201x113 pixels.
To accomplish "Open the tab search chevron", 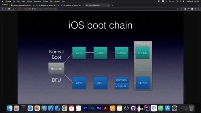I will [x=199, y=5].
